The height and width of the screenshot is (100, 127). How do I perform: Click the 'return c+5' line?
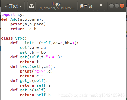point(32,76)
